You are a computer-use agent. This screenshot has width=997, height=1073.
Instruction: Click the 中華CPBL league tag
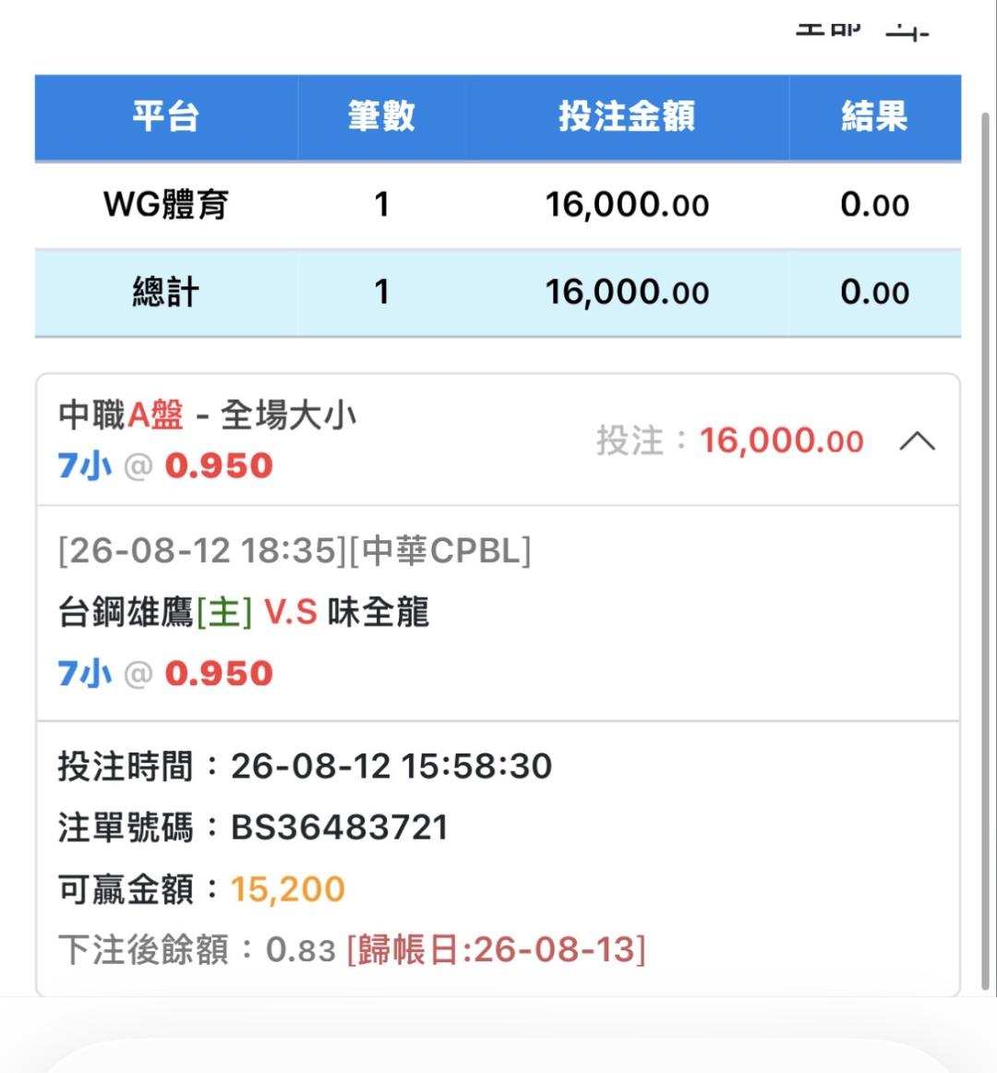[x=440, y=551]
